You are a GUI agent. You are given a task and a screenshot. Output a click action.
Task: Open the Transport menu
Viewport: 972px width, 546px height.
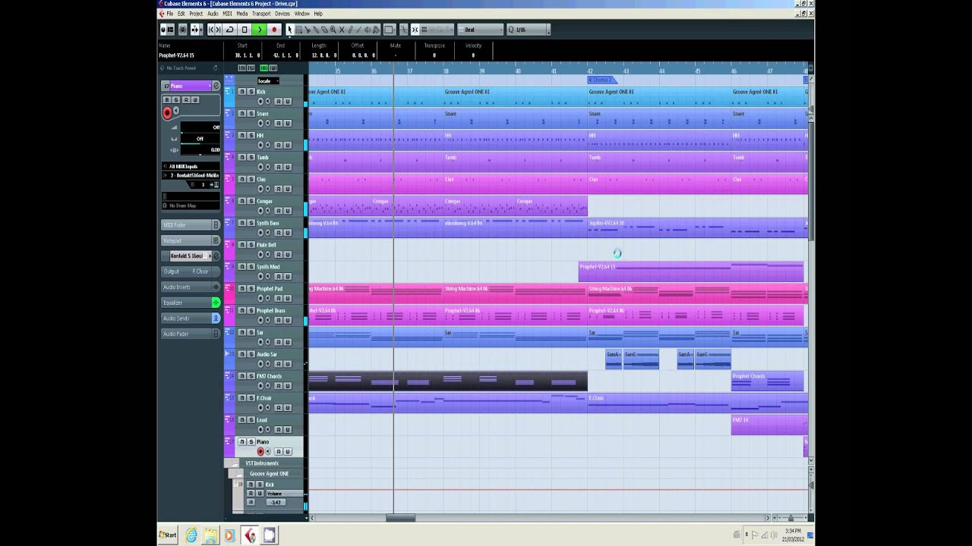[x=260, y=14]
